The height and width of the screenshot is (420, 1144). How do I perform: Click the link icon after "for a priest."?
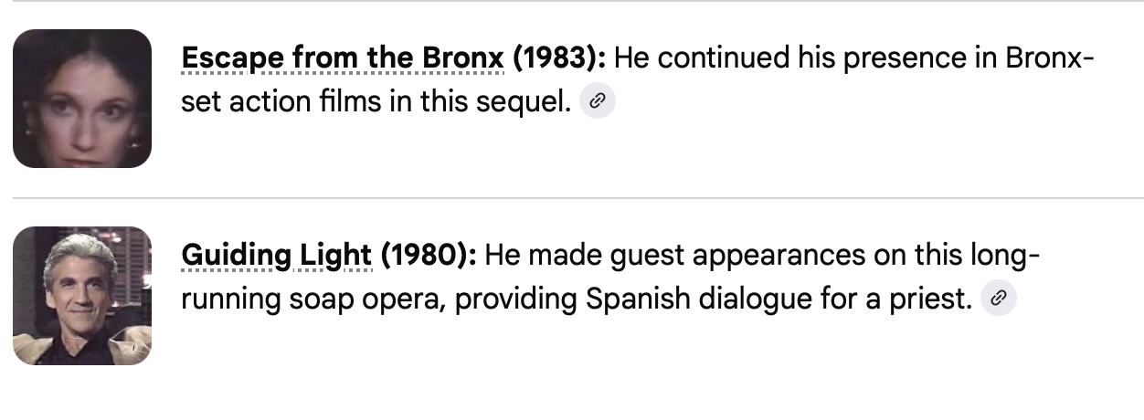click(999, 298)
